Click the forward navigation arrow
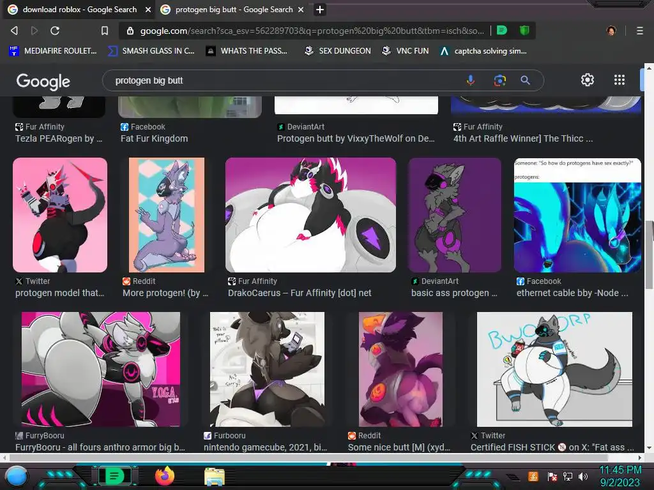Screen dimensions: 654x490 pyautogui.click(x=34, y=31)
